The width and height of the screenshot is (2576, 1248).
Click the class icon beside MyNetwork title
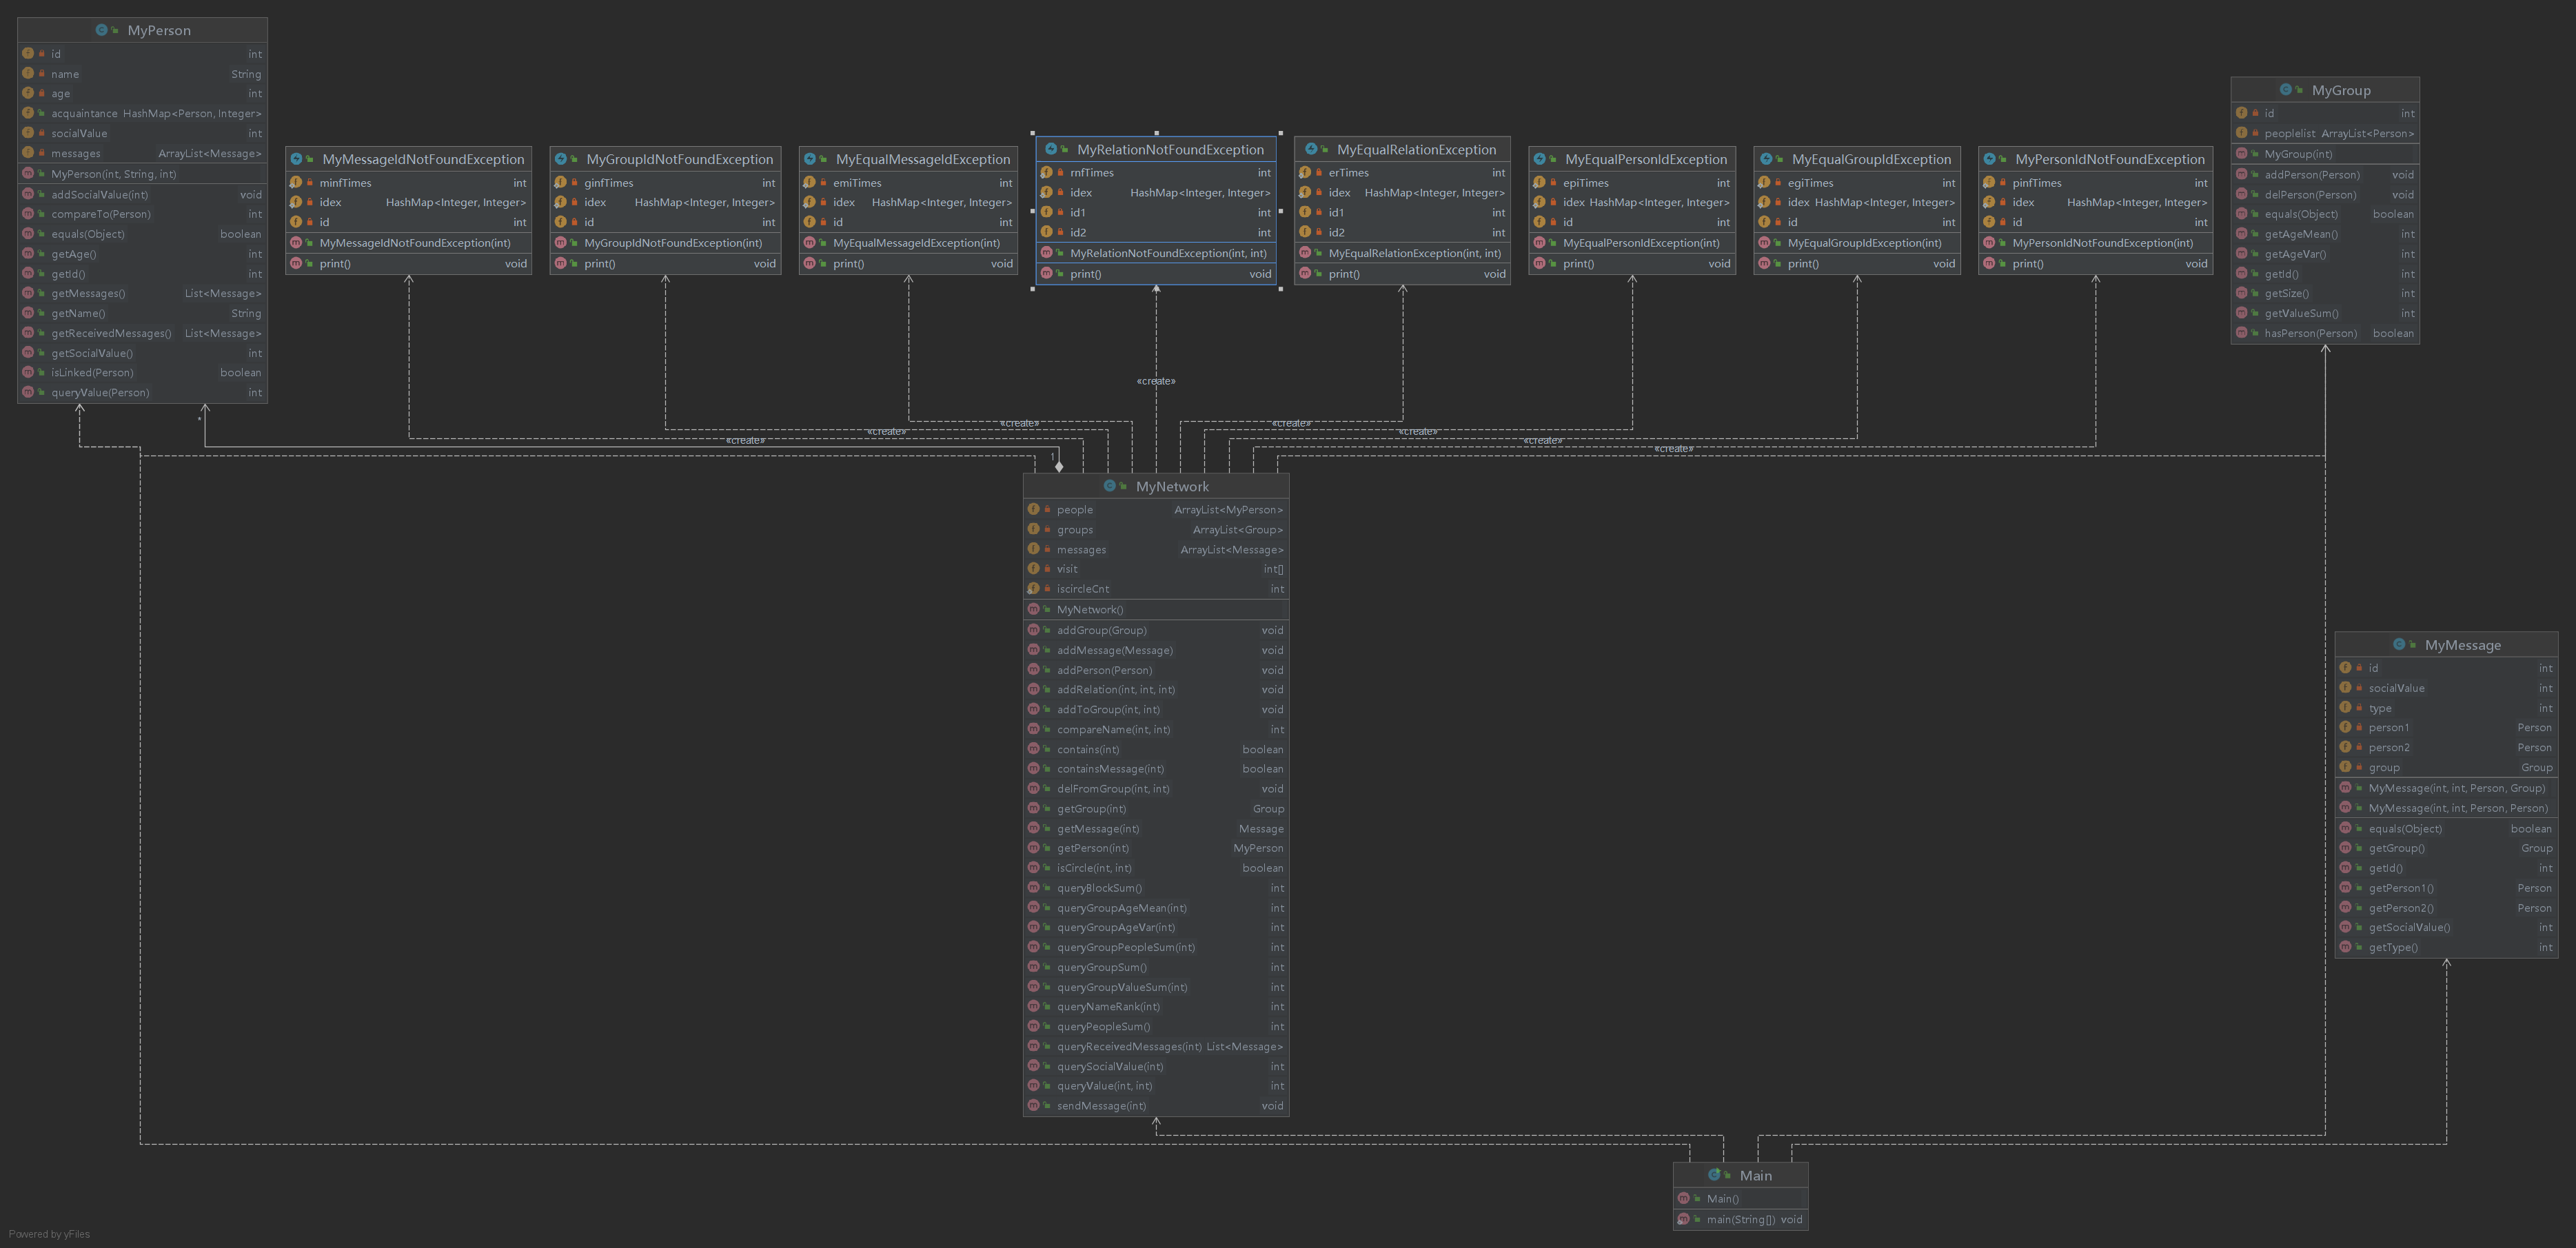(x=1109, y=486)
